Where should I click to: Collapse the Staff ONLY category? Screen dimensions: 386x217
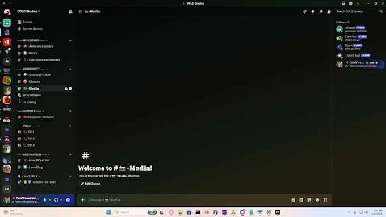tap(29, 176)
